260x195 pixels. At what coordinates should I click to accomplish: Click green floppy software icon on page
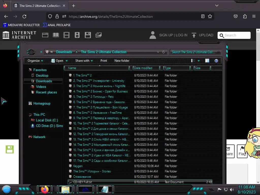[x=10, y=149]
